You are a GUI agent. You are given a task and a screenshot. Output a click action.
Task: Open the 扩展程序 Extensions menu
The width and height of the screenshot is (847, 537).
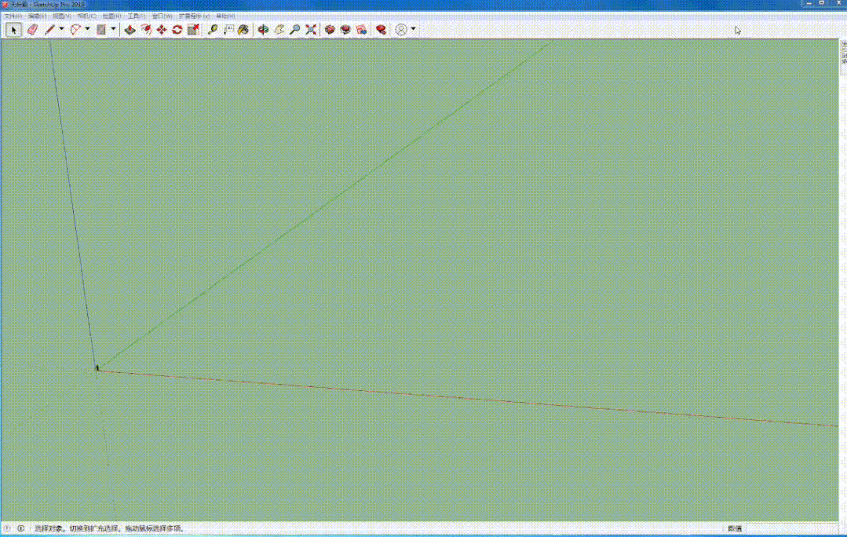coord(195,16)
